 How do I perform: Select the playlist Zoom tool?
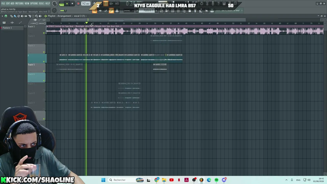pyautogui.click(x=36, y=16)
